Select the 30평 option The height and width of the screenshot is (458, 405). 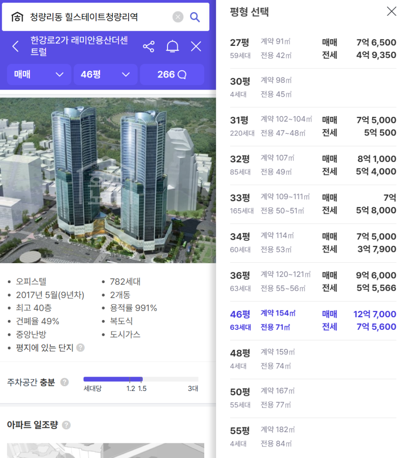pyautogui.click(x=313, y=87)
